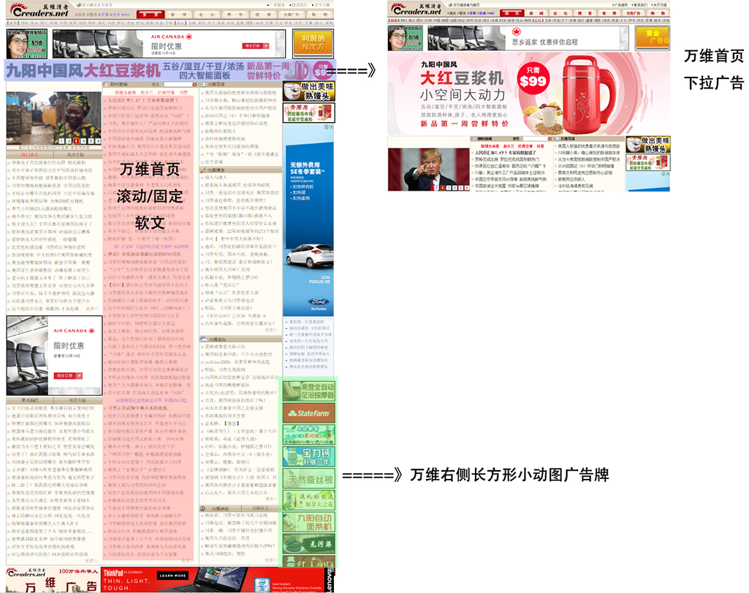
Task: Click the search go button on the left page
Action: [194, 85]
